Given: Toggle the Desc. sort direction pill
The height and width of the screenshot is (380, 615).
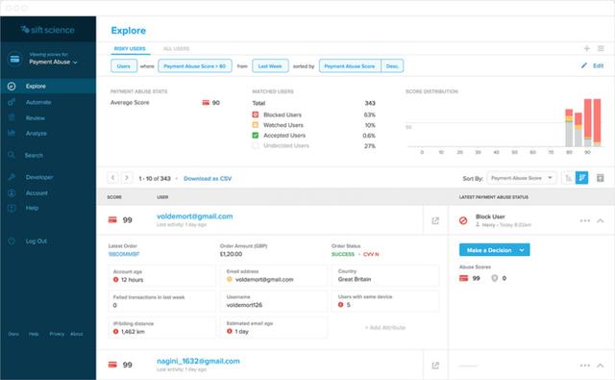Looking at the screenshot, I should coord(392,66).
